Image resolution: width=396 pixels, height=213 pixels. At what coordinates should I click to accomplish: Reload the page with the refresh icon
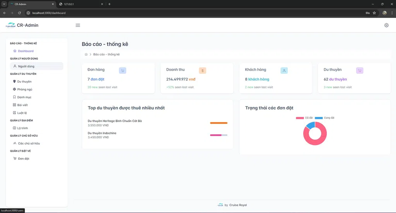tap(19, 13)
